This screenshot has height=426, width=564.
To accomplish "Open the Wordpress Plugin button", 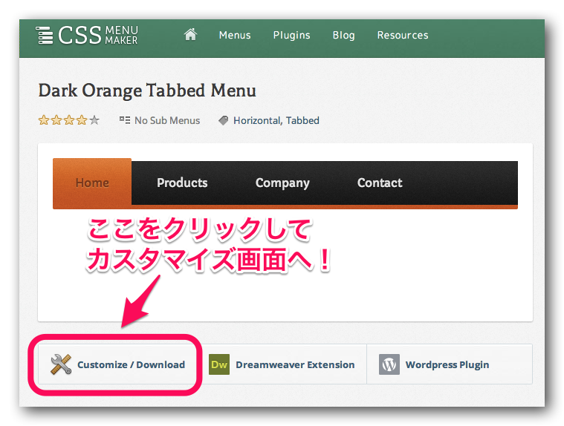I will click(450, 364).
